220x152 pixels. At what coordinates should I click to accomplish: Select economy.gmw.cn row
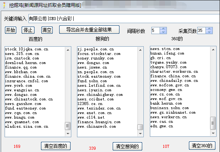(x=166, y=90)
